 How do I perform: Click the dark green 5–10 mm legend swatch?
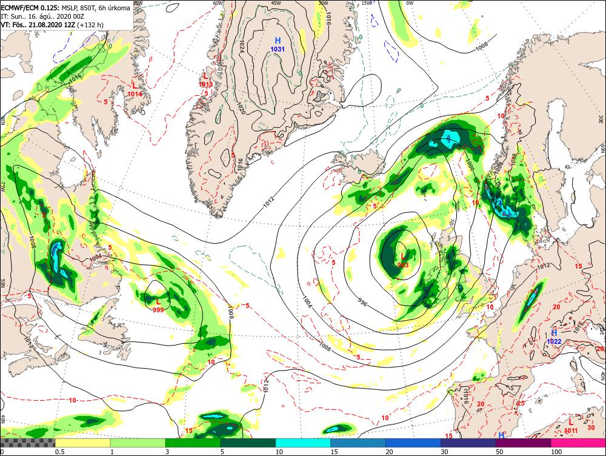point(248,443)
